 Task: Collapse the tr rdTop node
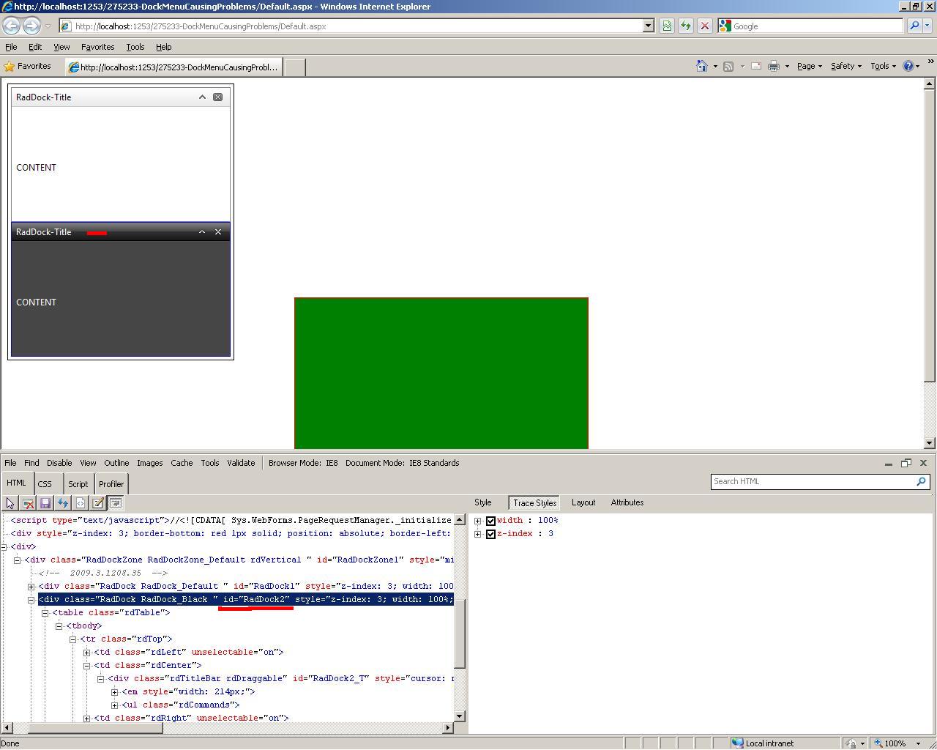(x=73, y=639)
